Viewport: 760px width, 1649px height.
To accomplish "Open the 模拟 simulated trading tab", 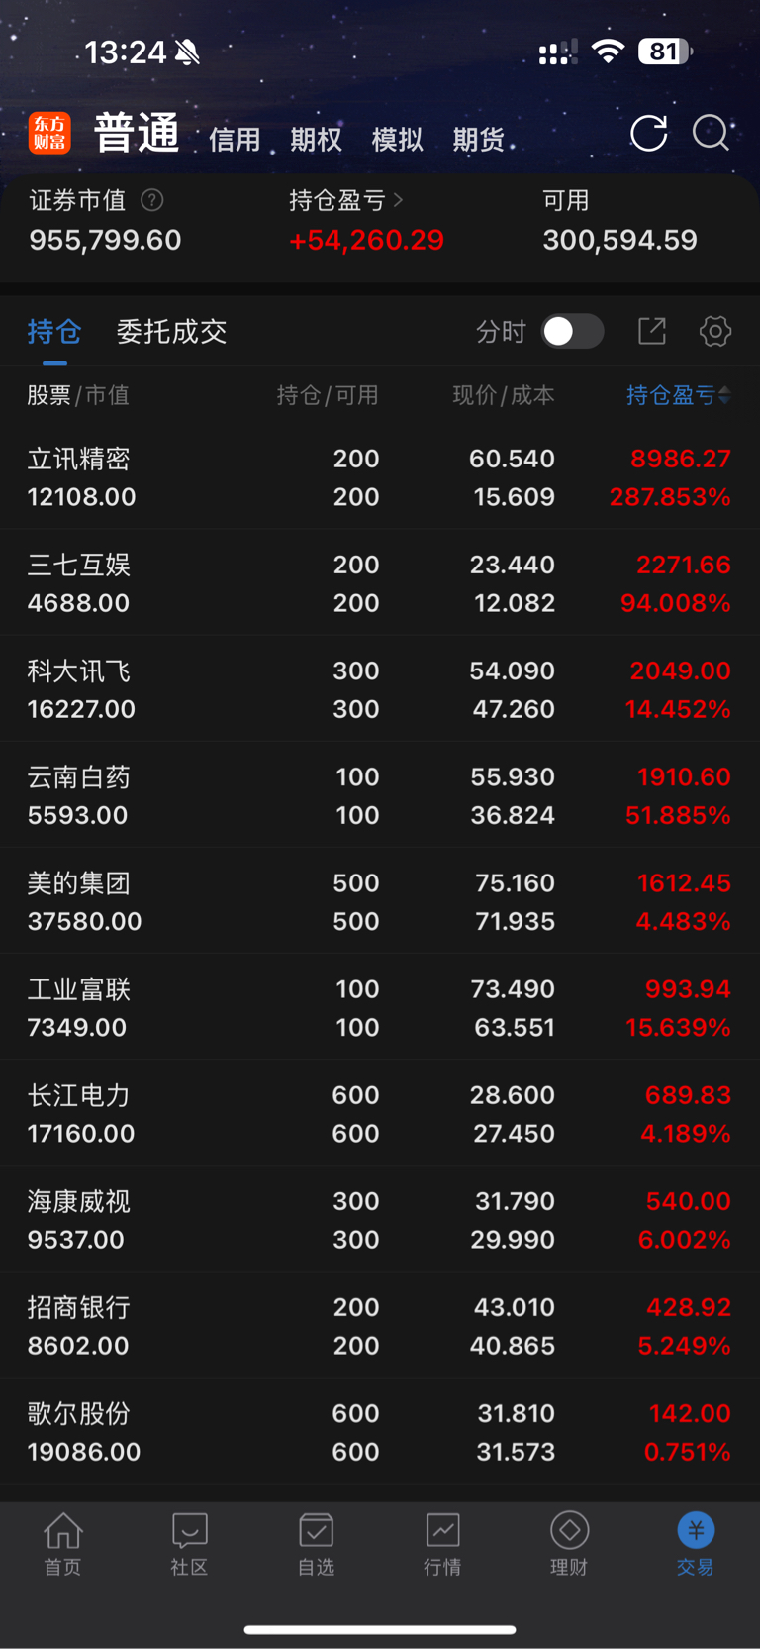I will (397, 140).
